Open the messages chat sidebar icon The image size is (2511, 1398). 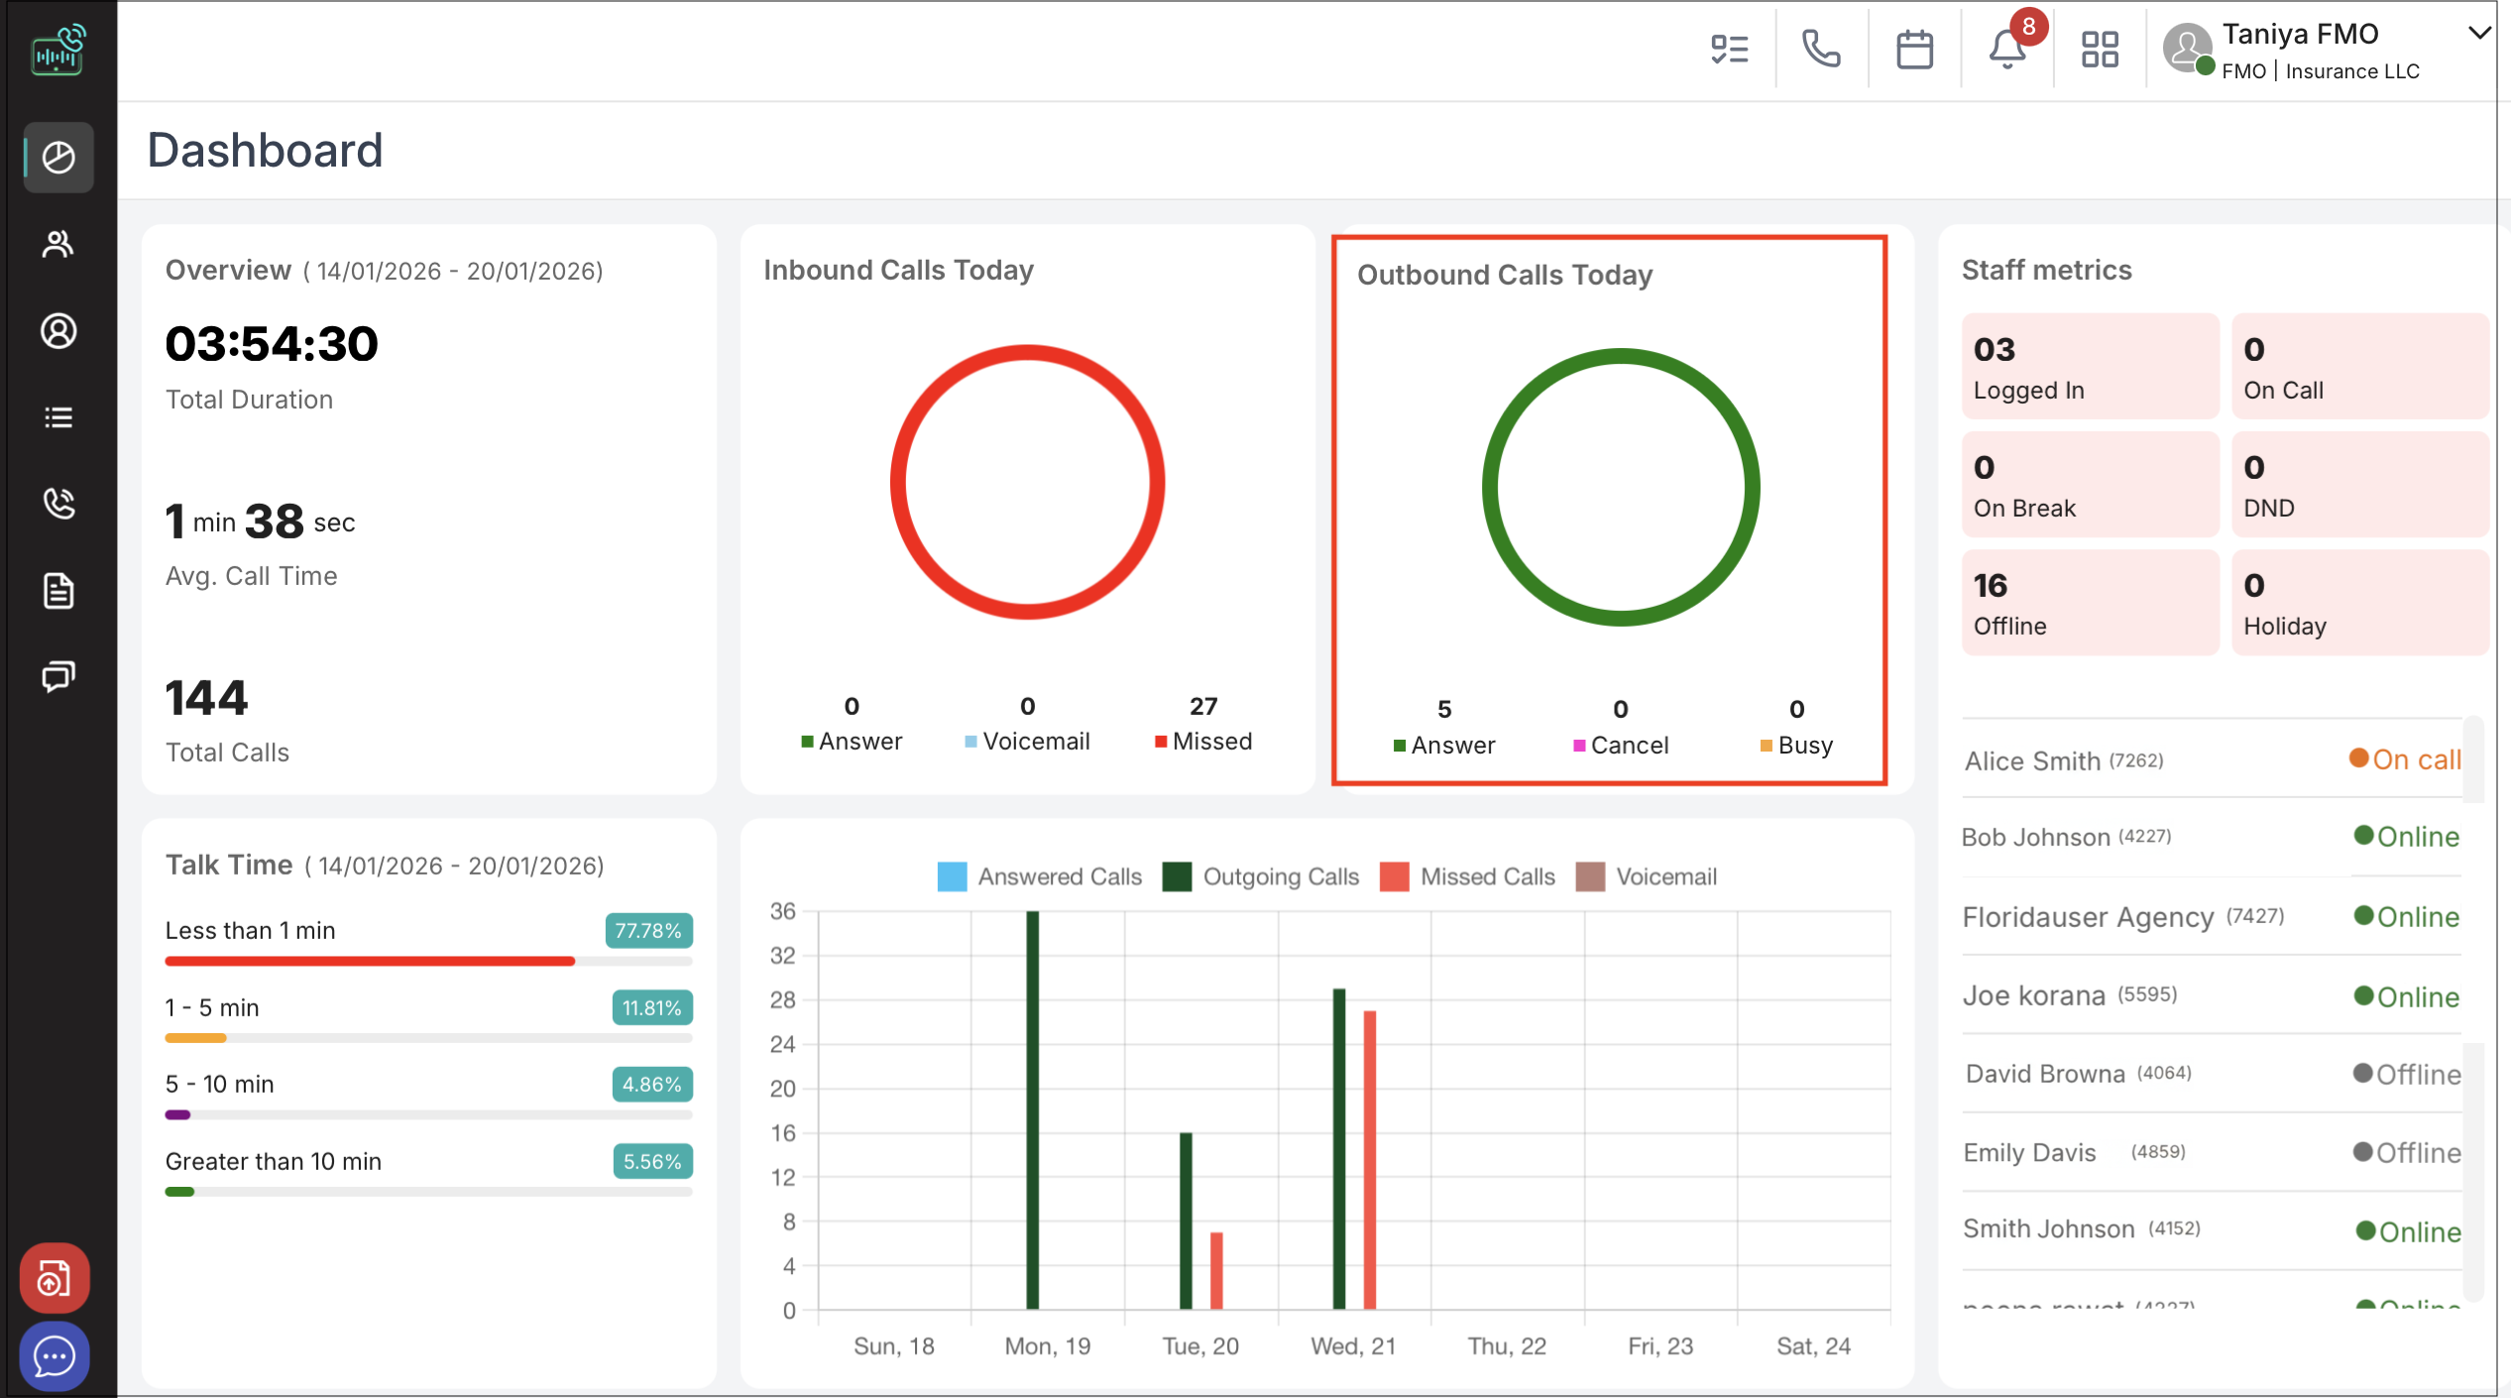pos(58,677)
